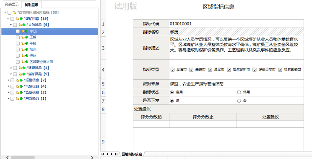Expand the 报警信息 [2] node
This screenshot has height=159, width=312.
click(x=8, y=80)
